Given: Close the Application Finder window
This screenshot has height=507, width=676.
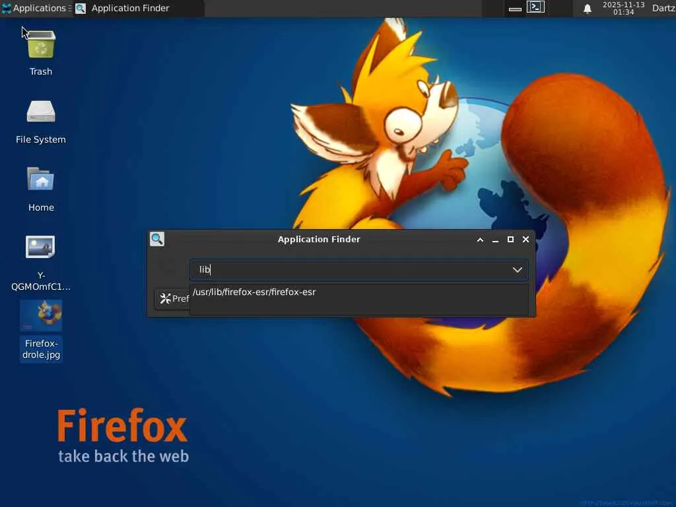Looking at the screenshot, I should click(525, 239).
